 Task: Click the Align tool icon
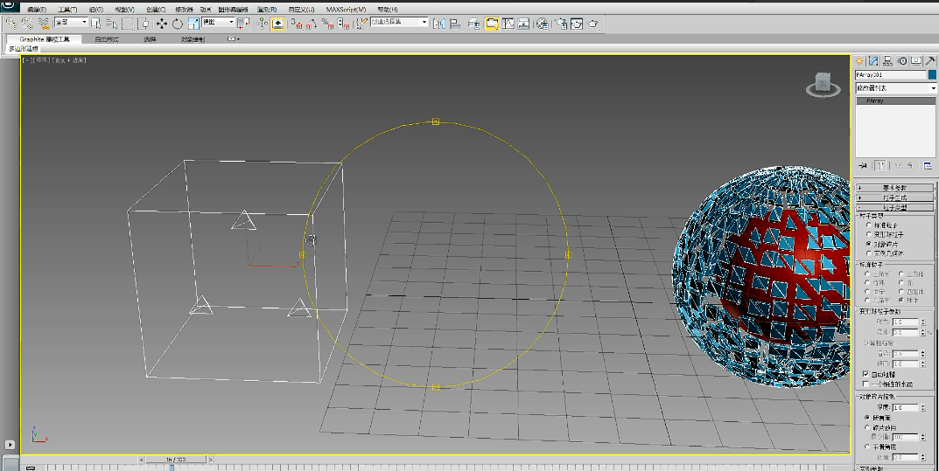pos(455,24)
